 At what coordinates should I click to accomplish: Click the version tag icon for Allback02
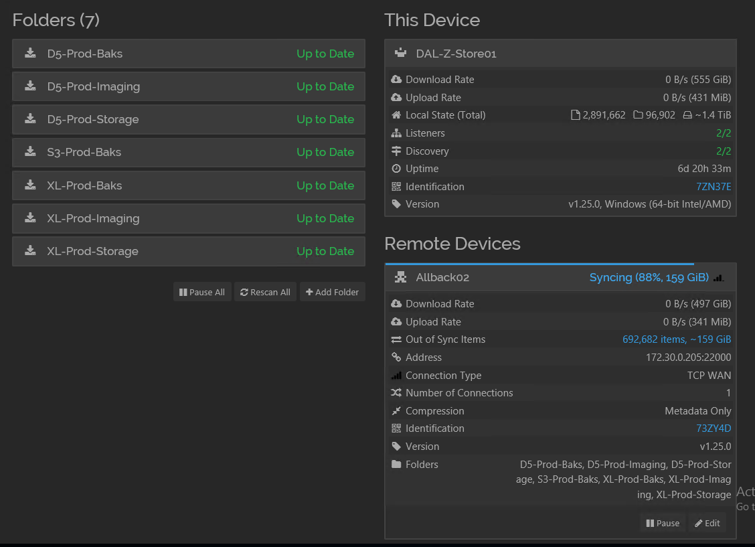coord(396,447)
